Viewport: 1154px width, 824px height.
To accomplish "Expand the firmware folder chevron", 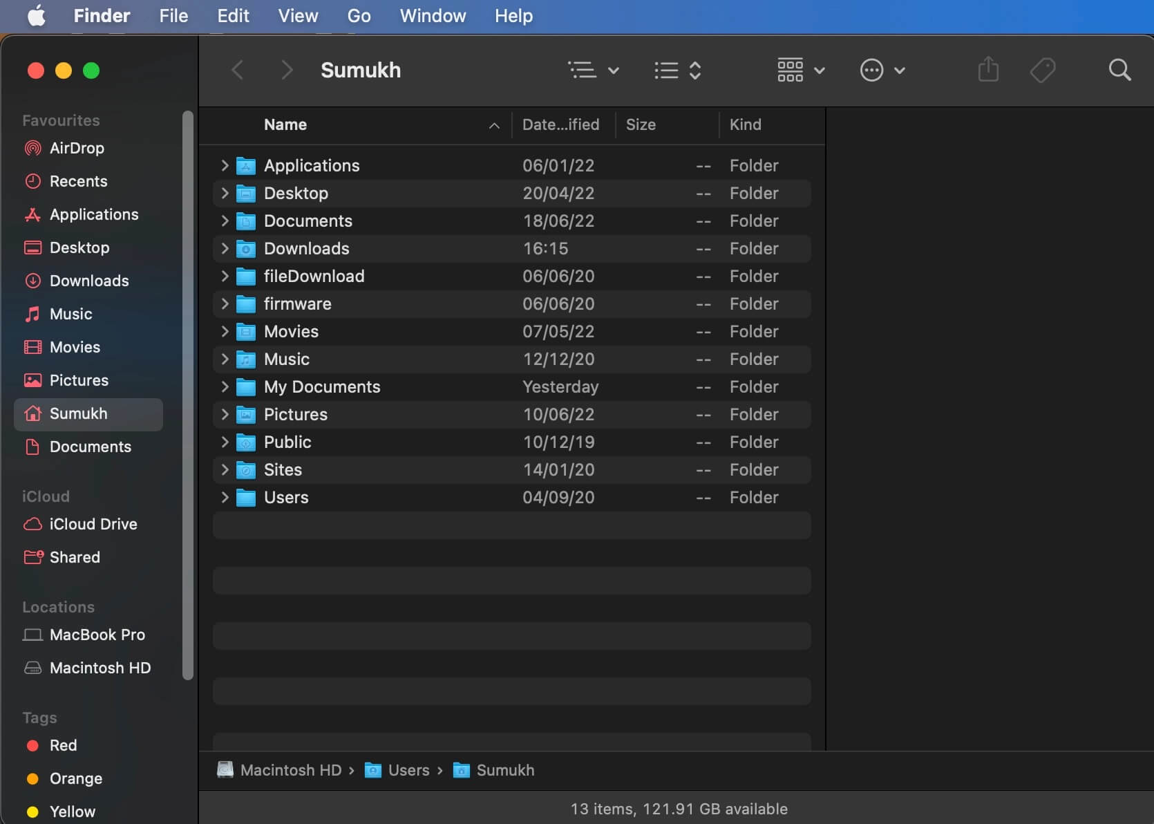I will (225, 303).
